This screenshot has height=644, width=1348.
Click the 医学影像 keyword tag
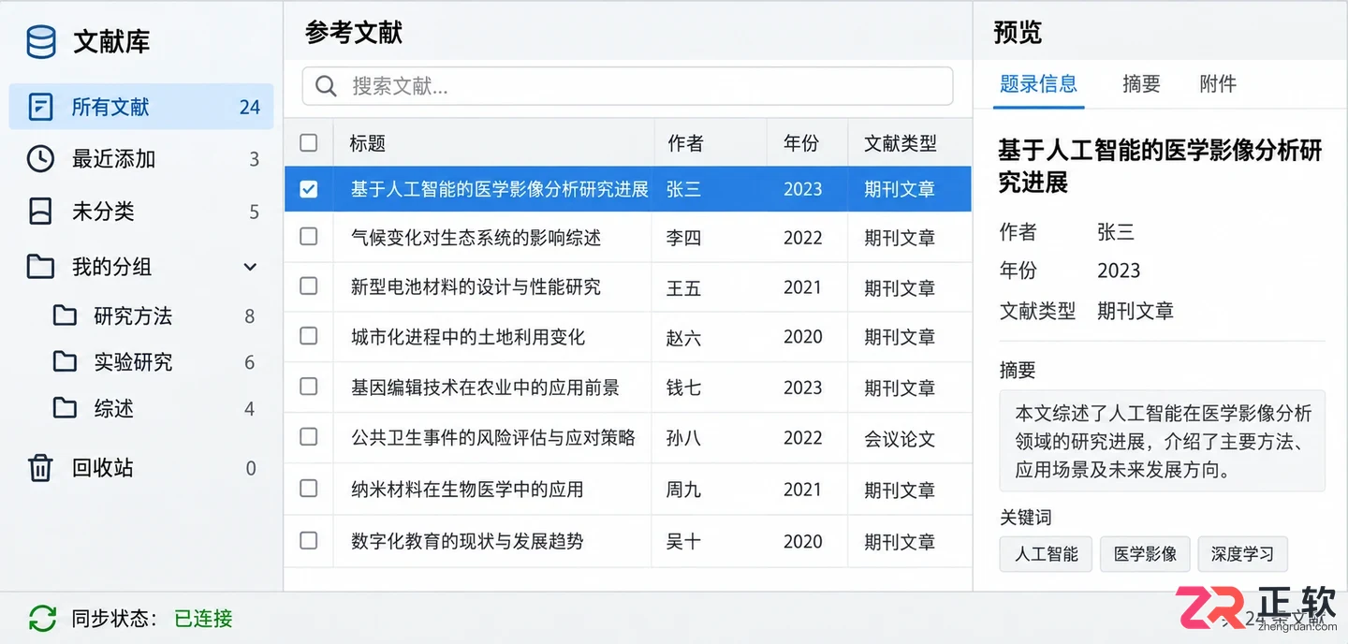pos(1145,554)
